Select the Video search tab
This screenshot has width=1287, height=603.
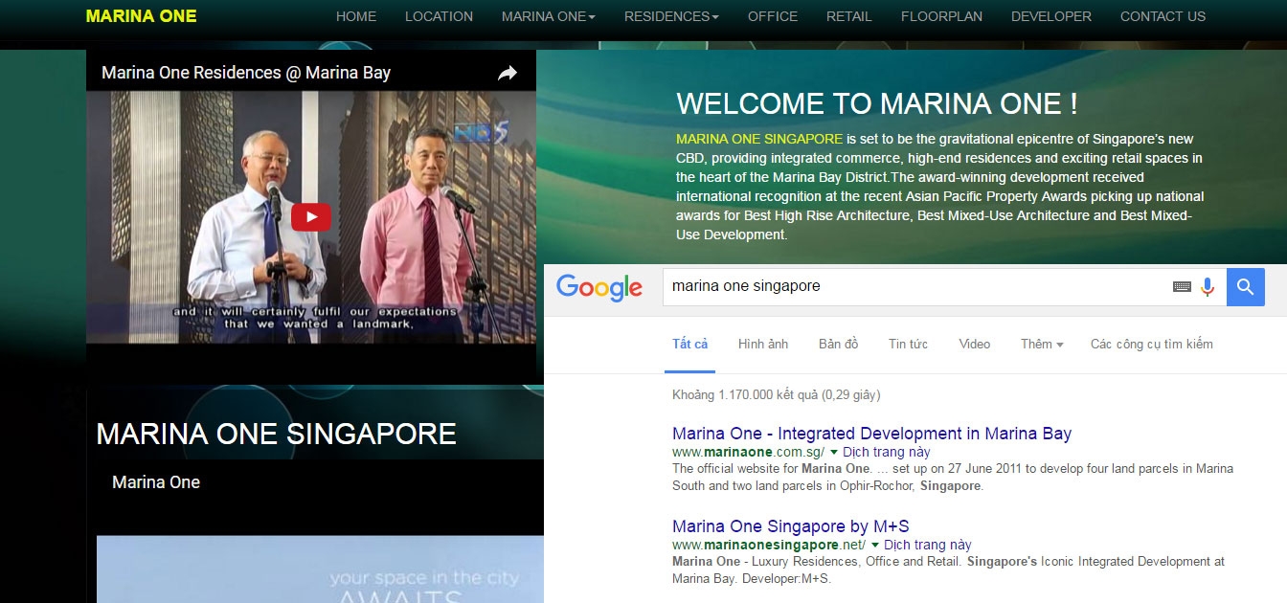(x=975, y=344)
